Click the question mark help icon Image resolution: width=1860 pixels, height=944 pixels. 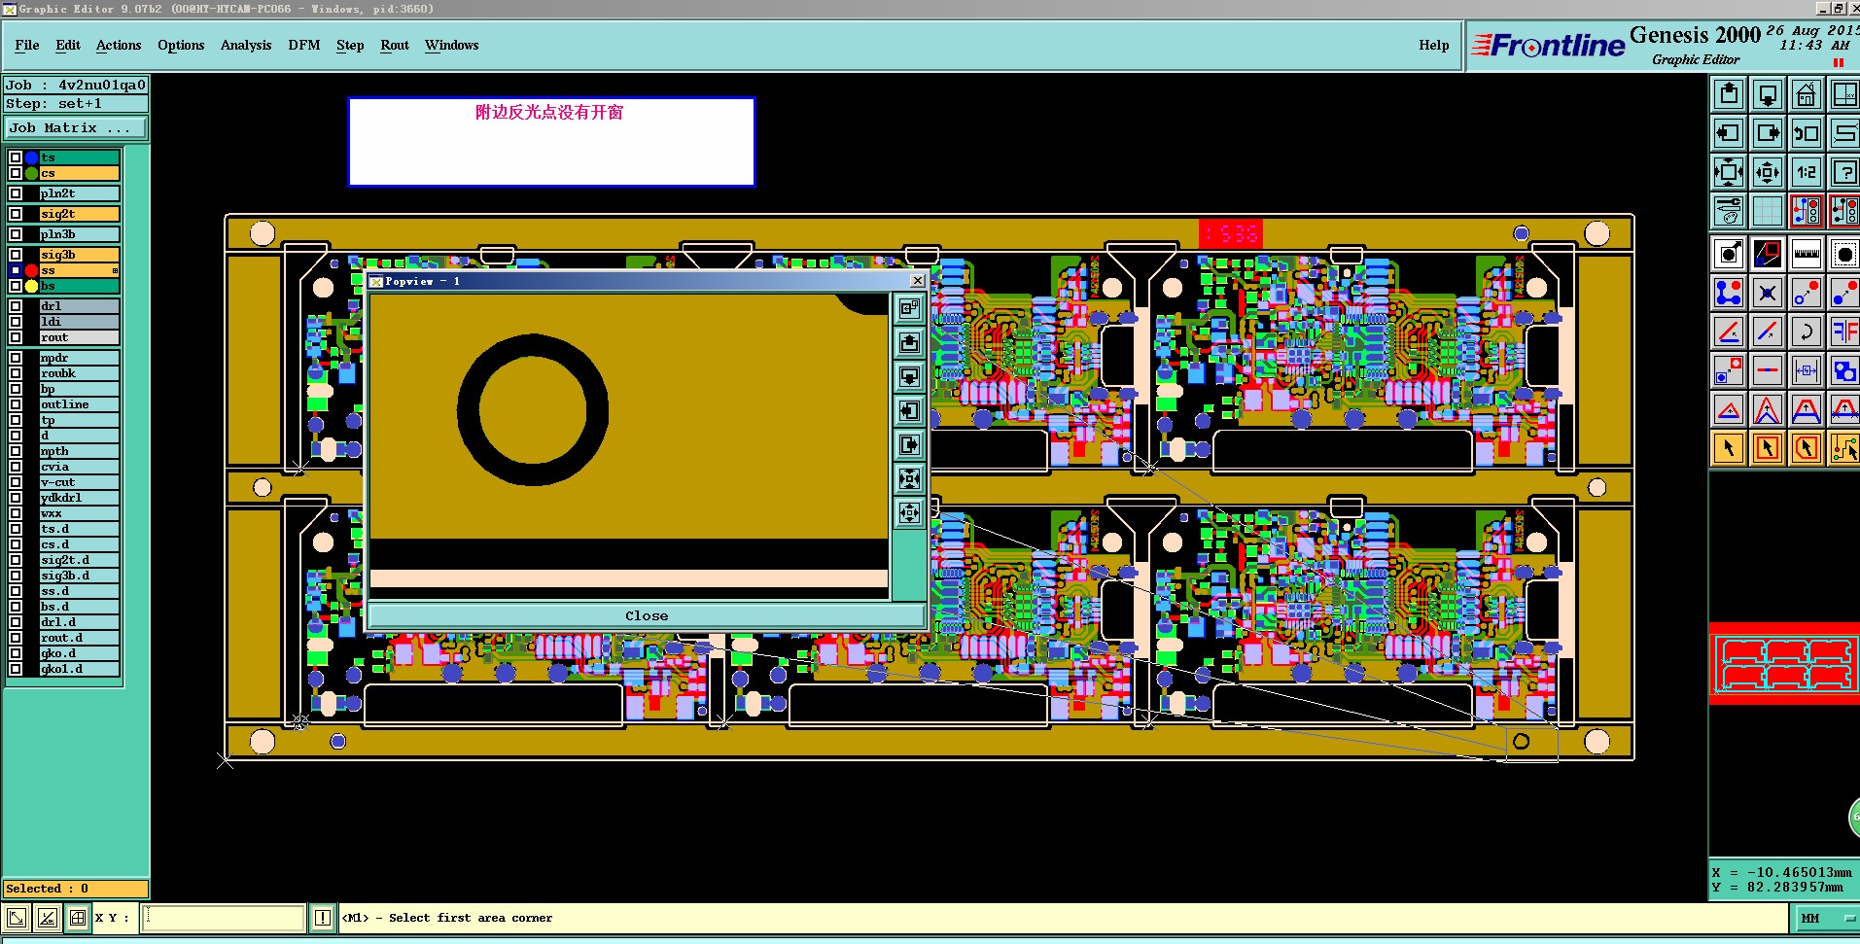tap(1844, 172)
